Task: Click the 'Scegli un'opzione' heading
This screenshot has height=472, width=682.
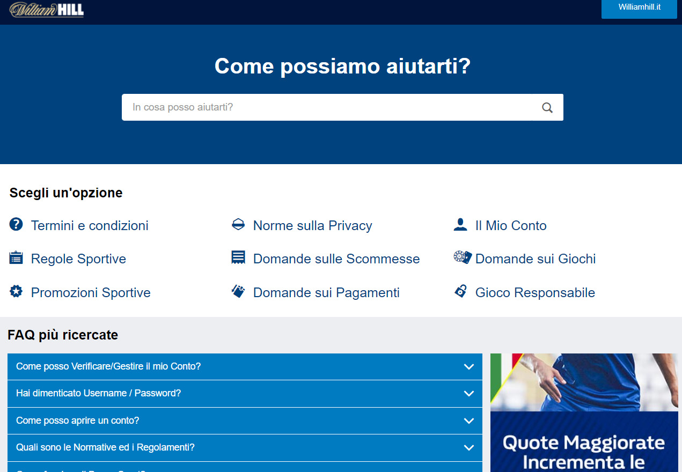Action: coord(66,193)
